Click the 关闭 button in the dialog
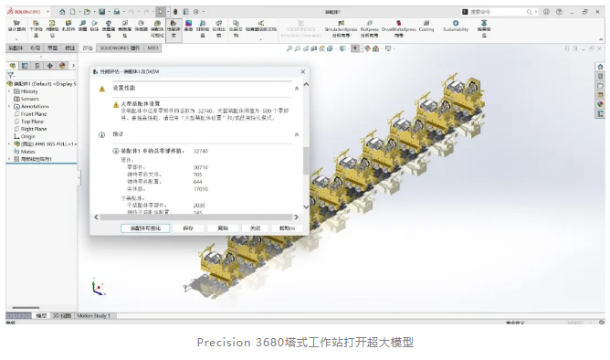Image resolution: width=610 pixels, height=360 pixels. (x=255, y=228)
